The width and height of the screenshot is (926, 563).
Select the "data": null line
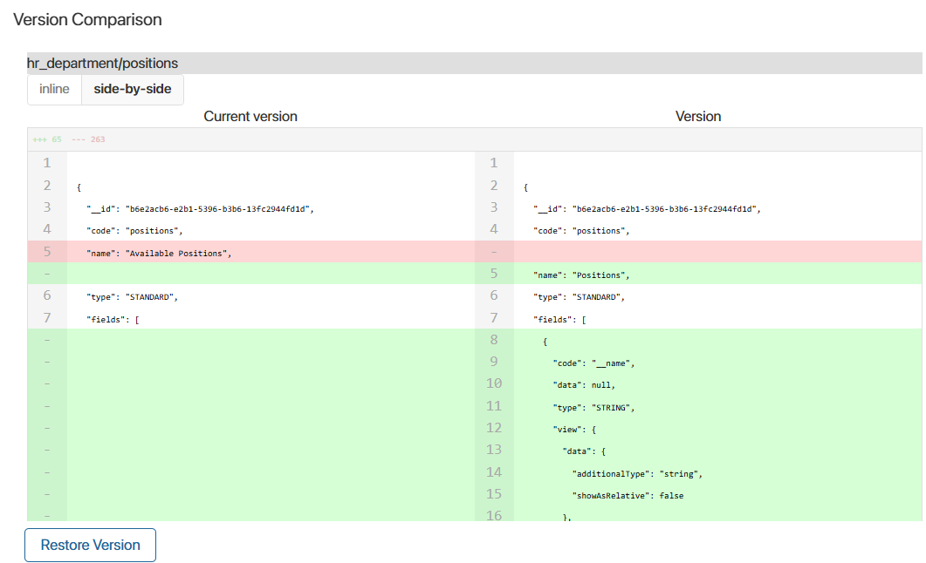pyautogui.click(x=584, y=384)
